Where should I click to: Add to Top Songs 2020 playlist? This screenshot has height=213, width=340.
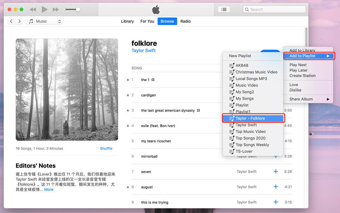point(253,138)
